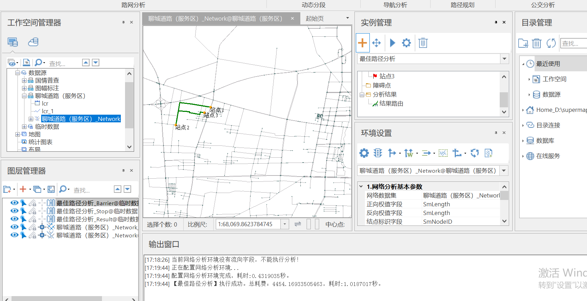Click the document-with-plus icon in 环境设置 toolbar

[489, 153]
